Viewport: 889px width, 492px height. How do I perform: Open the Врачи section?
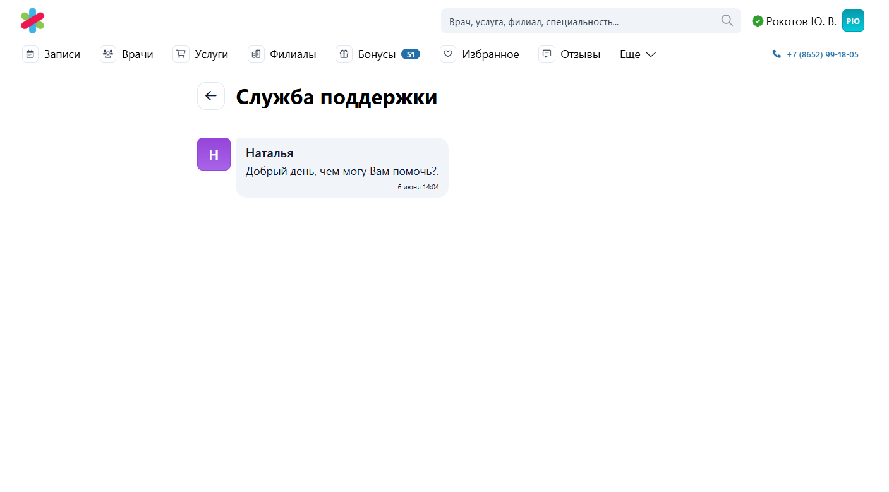(137, 54)
